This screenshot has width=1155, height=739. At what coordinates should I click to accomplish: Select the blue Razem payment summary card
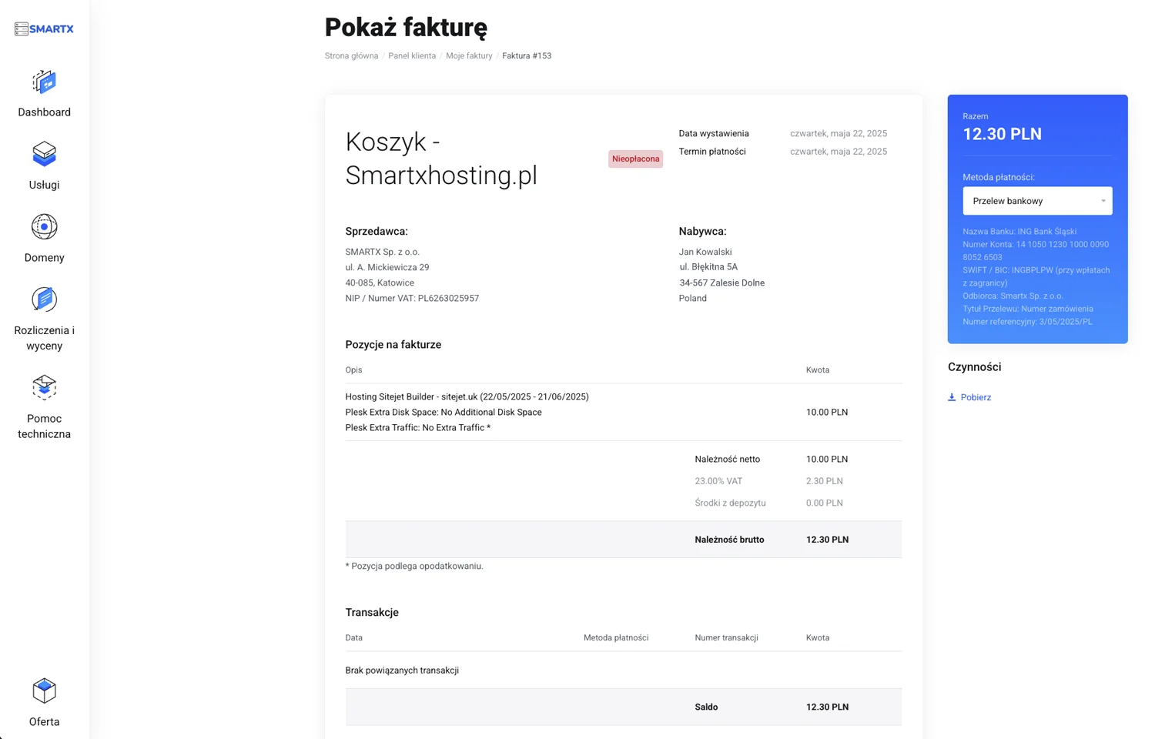tap(1037, 219)
